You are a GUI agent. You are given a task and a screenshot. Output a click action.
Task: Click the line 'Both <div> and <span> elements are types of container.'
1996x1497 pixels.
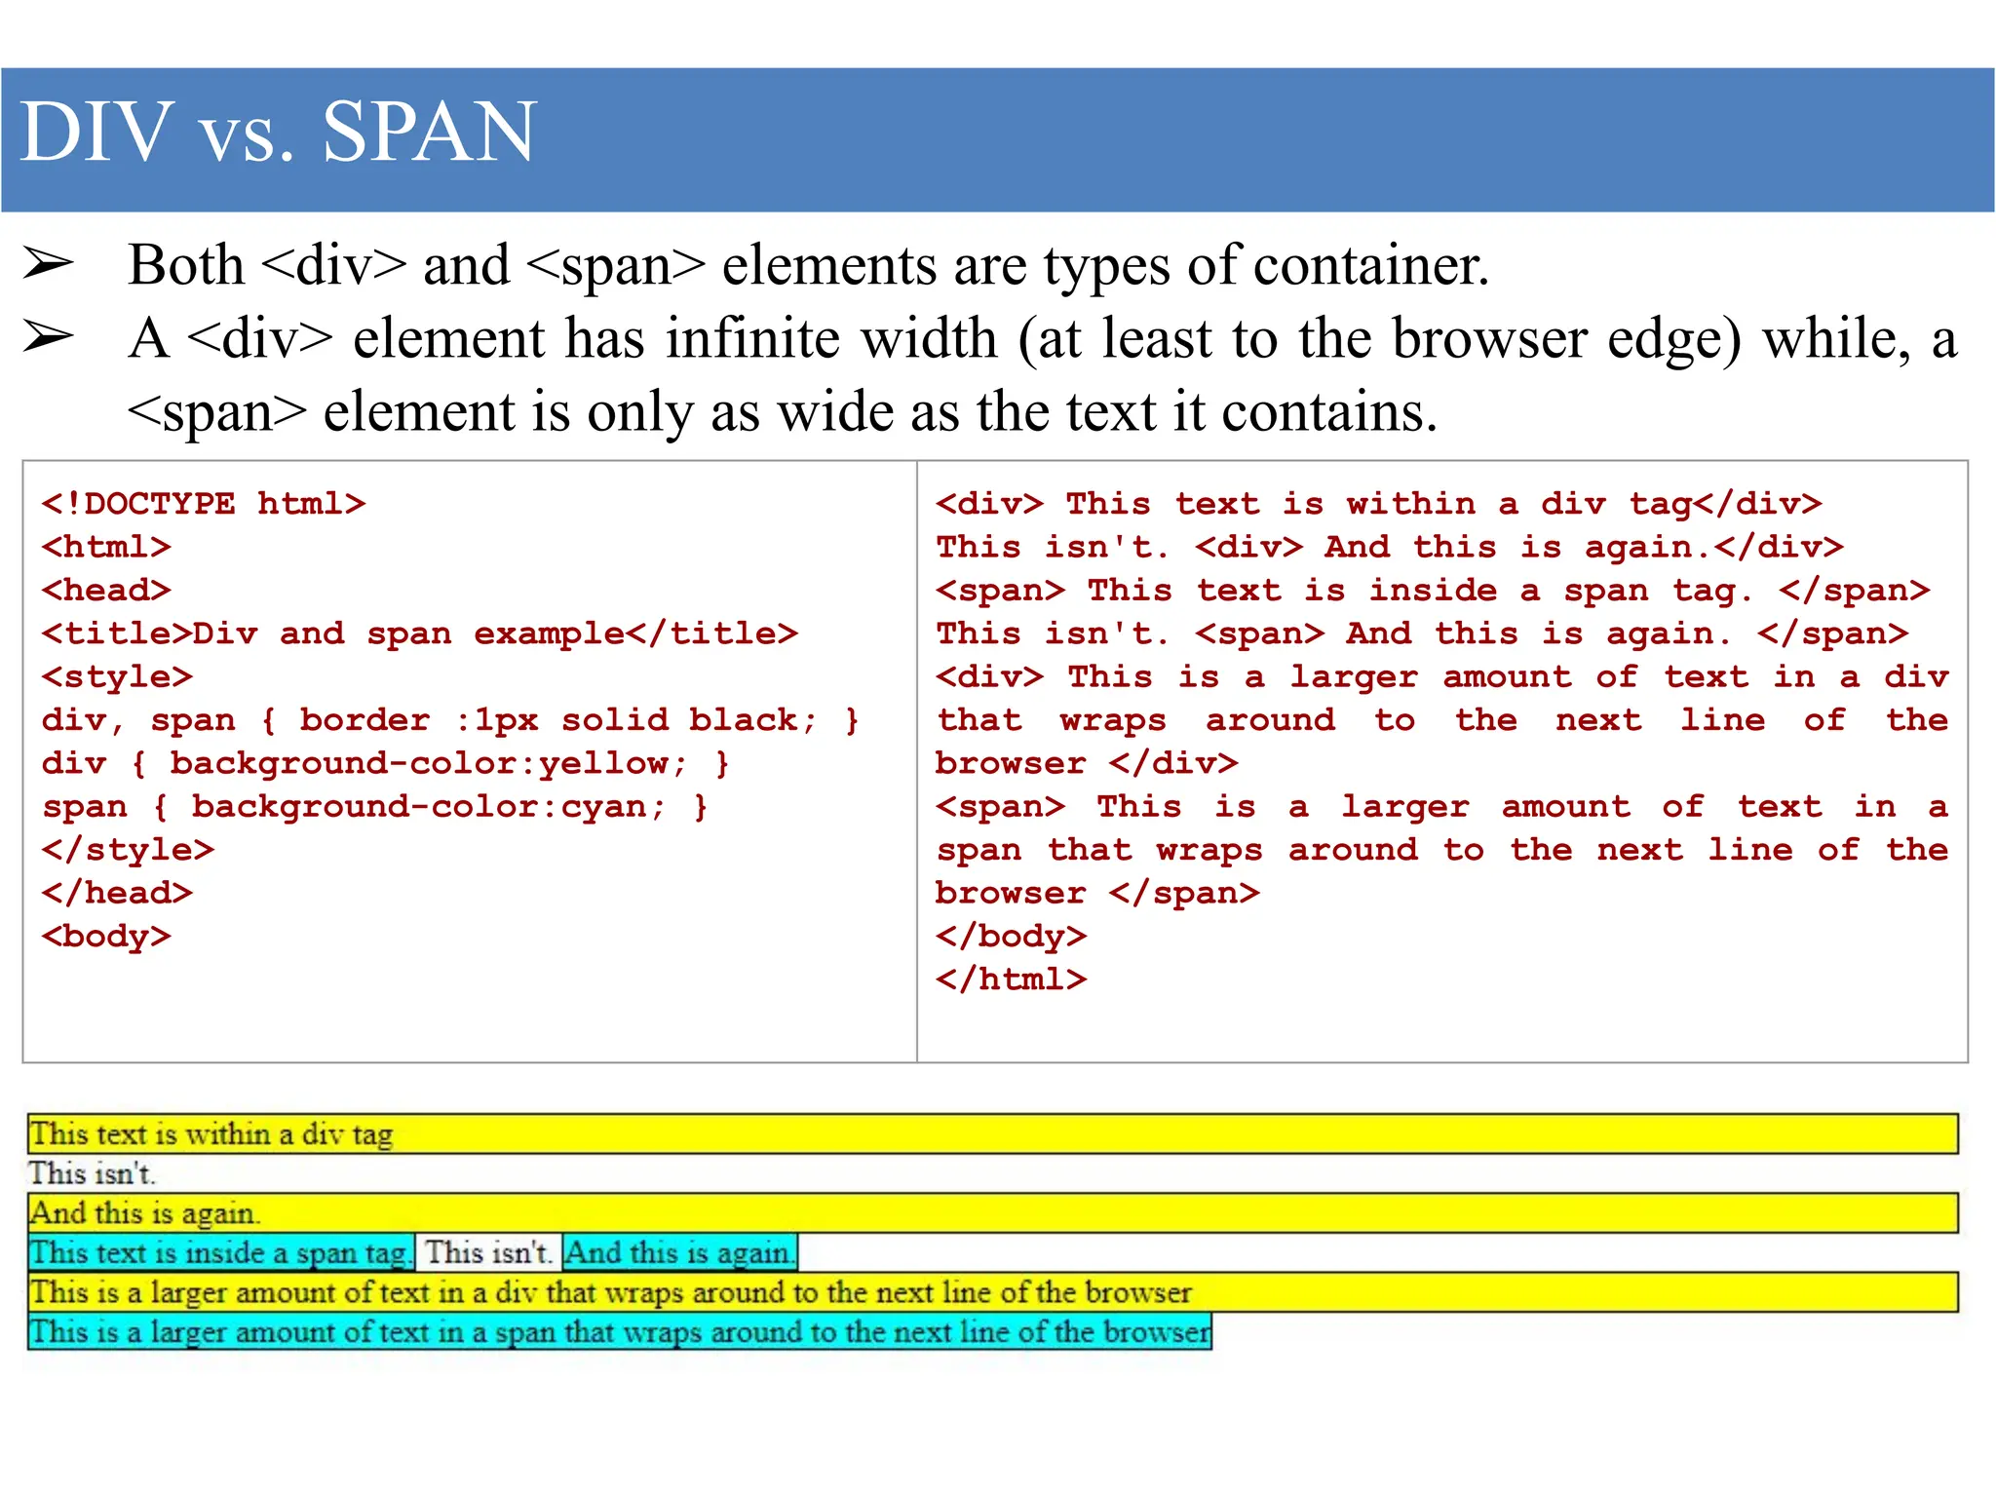click(x=808, y=265)
